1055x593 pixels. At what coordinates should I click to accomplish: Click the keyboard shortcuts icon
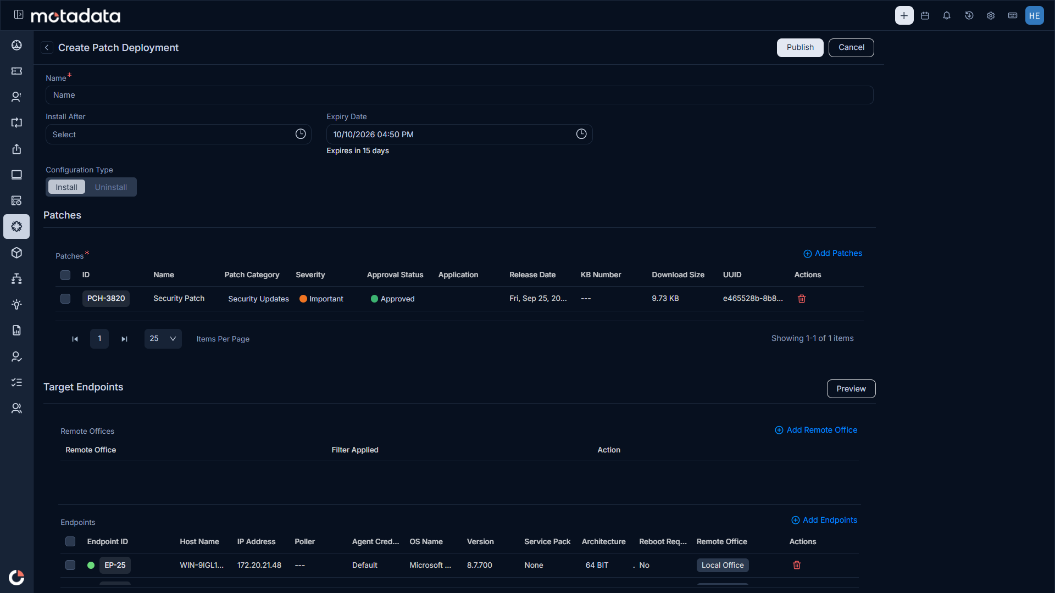click(x=1013, y=16)
